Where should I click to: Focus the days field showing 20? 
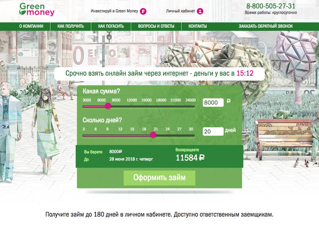click(x=213, y=132)
